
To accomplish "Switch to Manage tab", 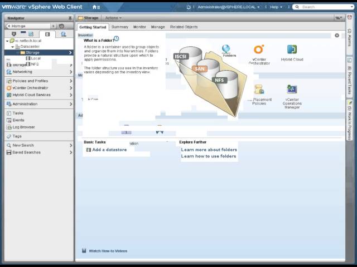I will pos(158,27).
